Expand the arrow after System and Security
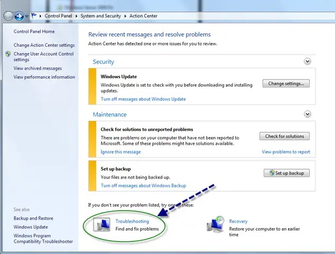This screenshot has height=254, width=335. [125, 16]
